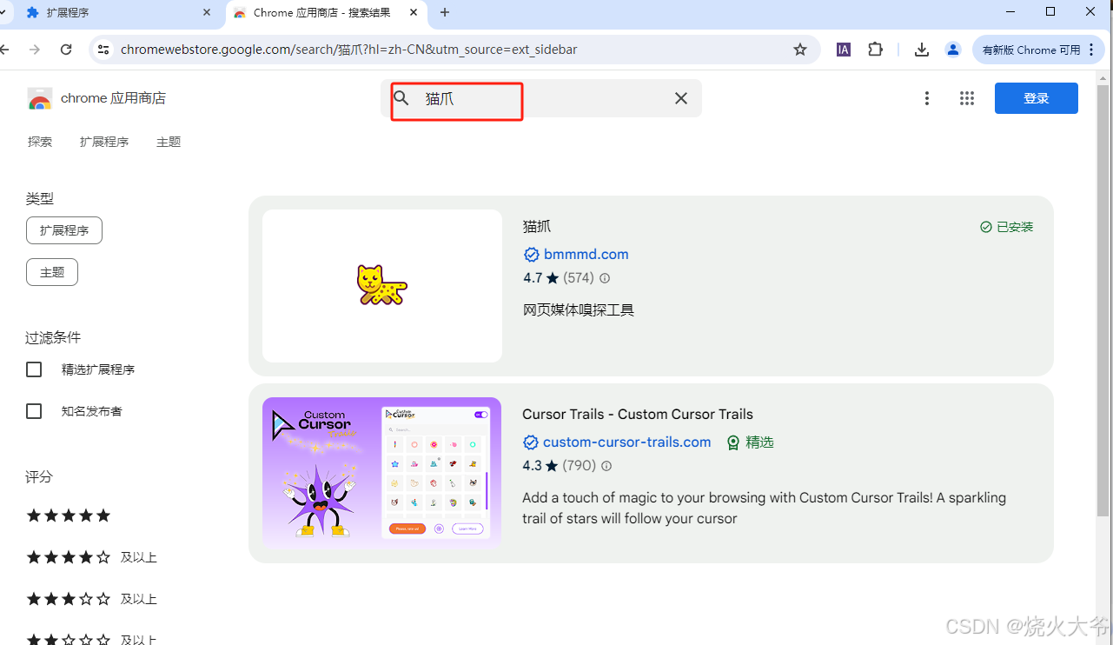Open the three-dot menu beside Google apps
The width and height of the screenshot is (1113, 645).
[927, 98]
